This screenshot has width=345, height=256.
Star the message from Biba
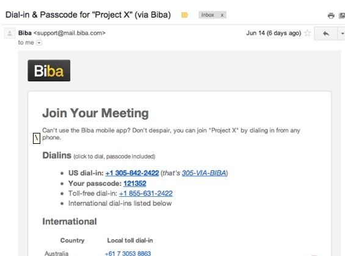click(307, 33)
